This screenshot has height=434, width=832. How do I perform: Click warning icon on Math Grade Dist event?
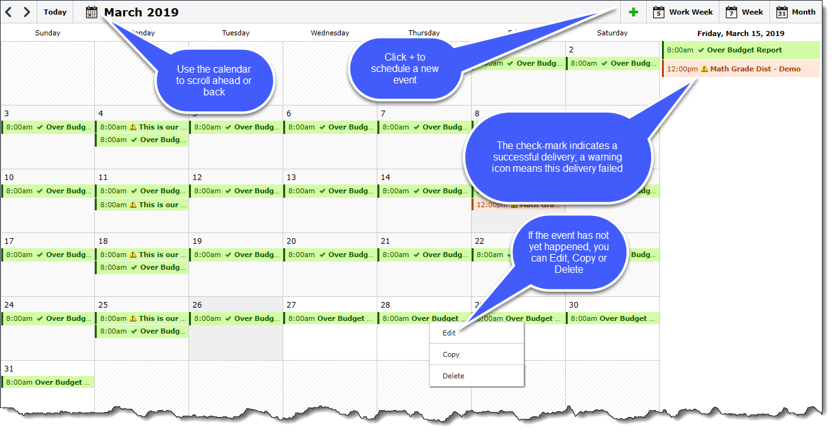pyautogui.click(x=704, y=69)
